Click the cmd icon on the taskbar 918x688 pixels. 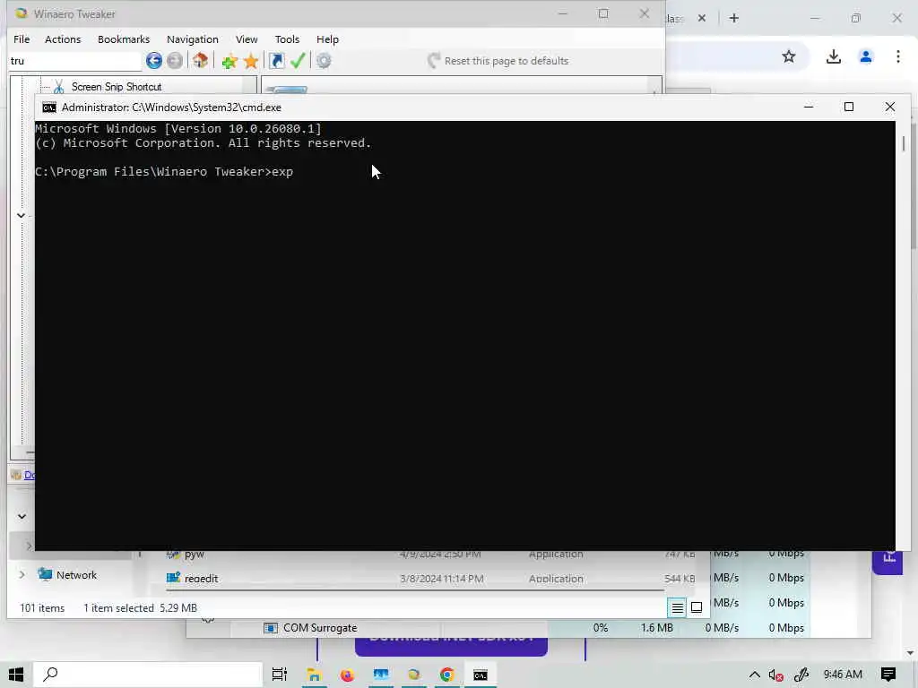(x=481, y=675)
